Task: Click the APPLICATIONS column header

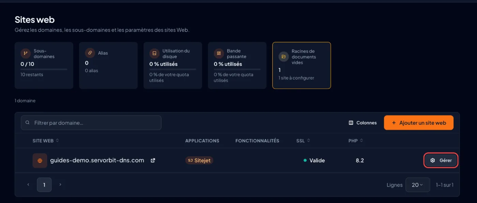Action: point(202,141)
